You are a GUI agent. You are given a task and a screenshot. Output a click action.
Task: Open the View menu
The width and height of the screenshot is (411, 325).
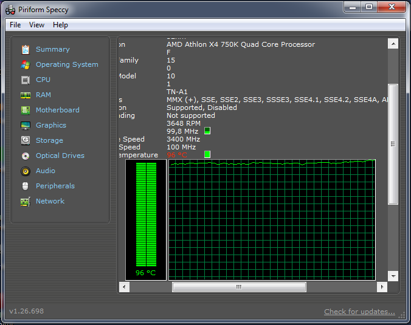click(x=36, y=25)
